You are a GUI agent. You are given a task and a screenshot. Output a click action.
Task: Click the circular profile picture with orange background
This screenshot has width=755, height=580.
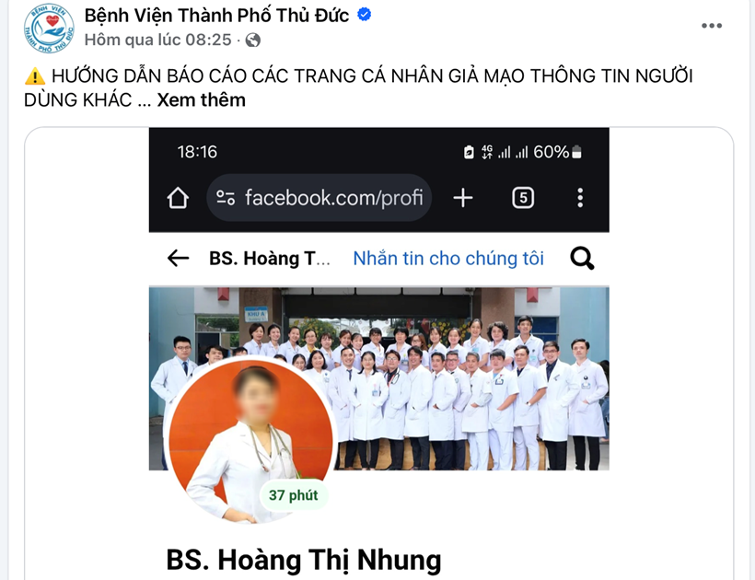click(x=250, y=440)
